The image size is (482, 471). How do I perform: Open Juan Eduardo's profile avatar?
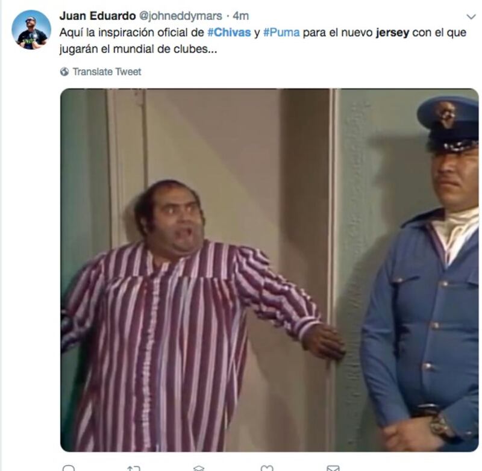pos(31,30)
